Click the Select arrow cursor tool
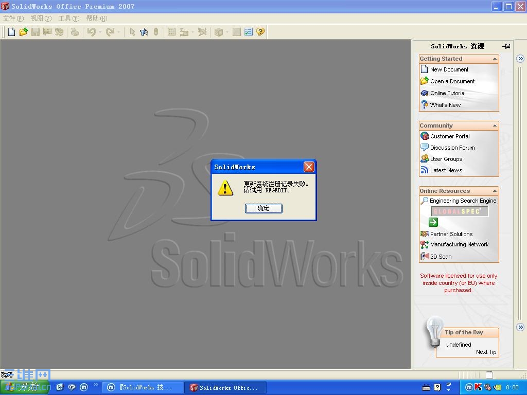The width and height of the screenshot is (527, 395). (132, 32)
